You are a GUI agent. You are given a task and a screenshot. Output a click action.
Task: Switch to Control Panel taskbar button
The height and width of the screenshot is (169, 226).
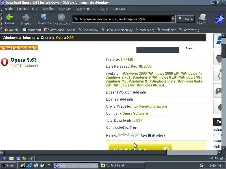[122, 165]
